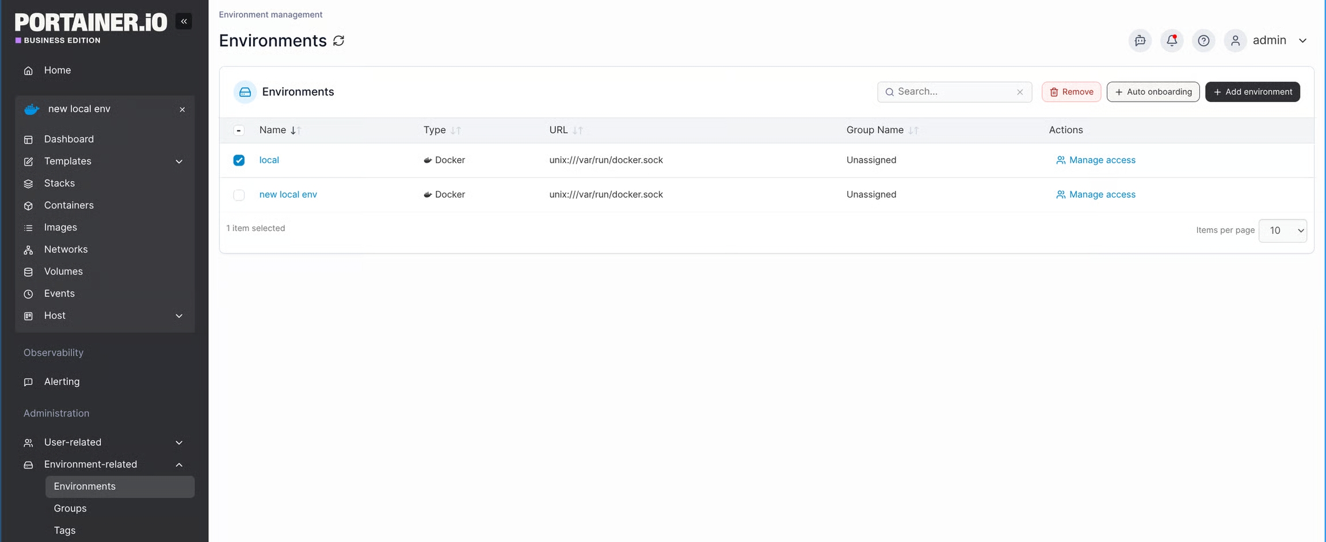Open the help question mark icon
The width and height of the screenshot is (1326, 542).
point(1203,40)
